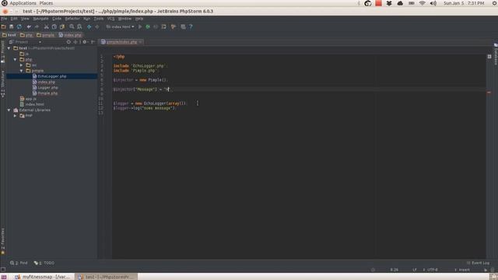Open the Navigate menu
The height and width of the screenshot is (280, 498).
(41, 19)
